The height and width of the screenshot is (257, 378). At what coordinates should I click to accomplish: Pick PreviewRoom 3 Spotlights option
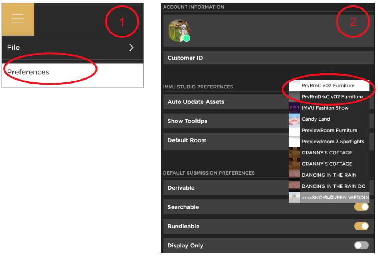pyautogui.click(x=329, y=142)
